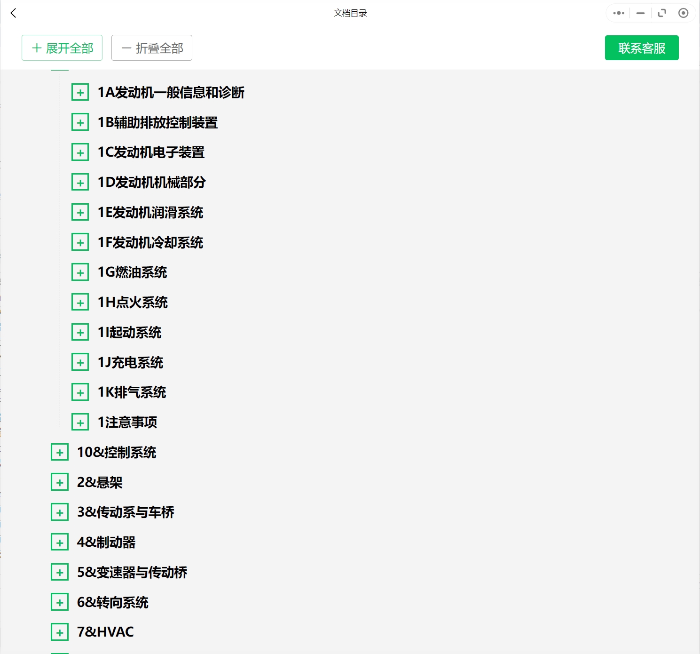Expand the 10&控制系统 section
This screenshot has width=700, height=654.
60,452
